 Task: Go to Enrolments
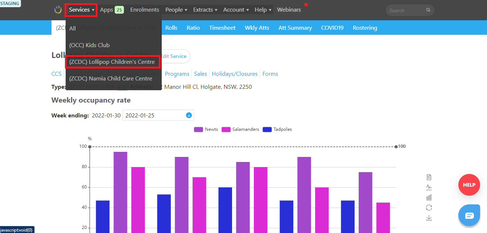[145, 10]
